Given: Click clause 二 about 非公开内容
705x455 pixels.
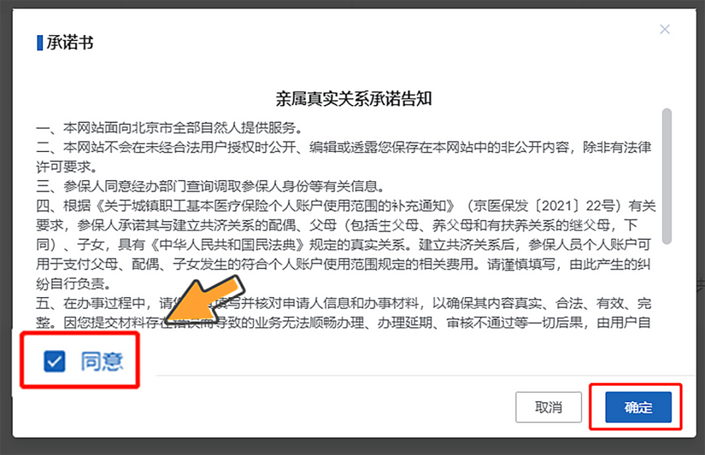Looking at the screenshot, I should click(x=343, y=156).
